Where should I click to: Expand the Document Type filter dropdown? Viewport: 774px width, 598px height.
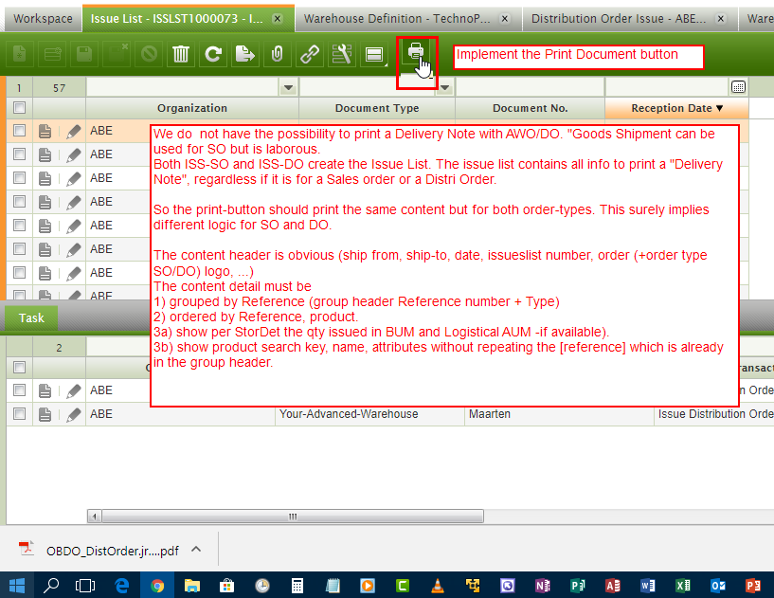point(444,87)
